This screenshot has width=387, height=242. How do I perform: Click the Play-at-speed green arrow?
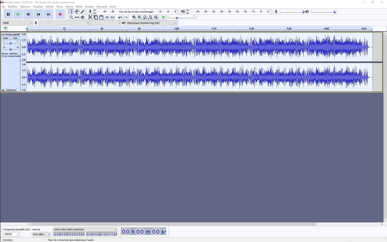164,17
